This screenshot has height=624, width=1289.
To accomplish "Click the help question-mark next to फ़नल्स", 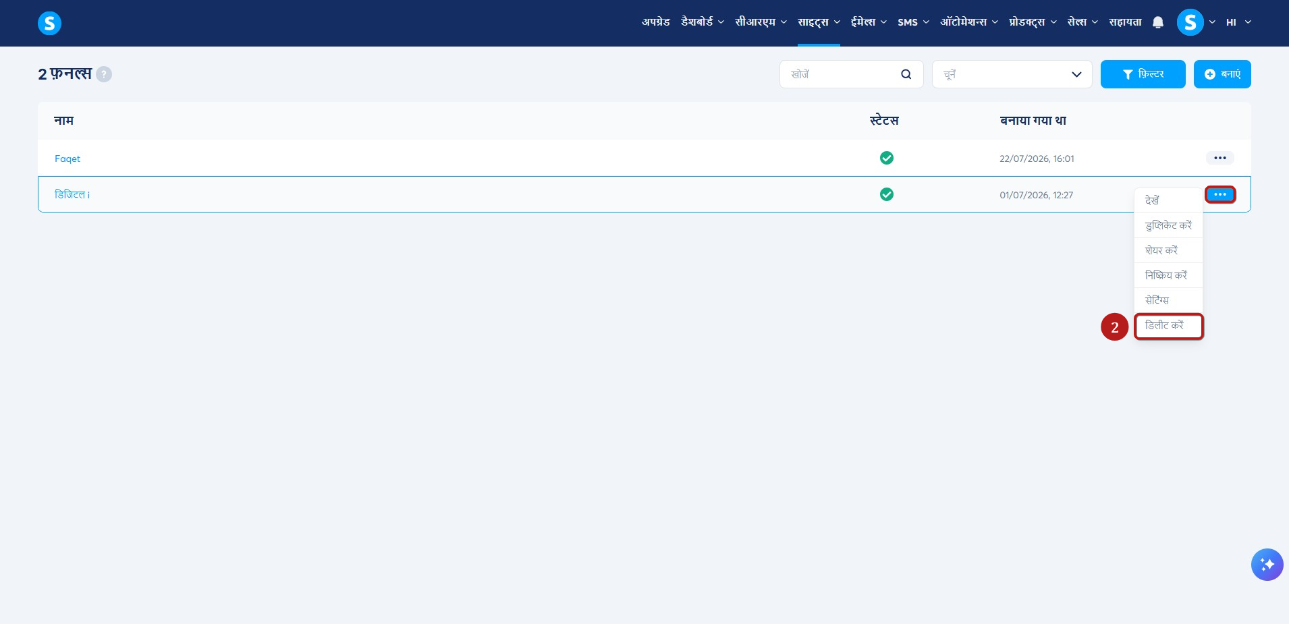I will coord(104,74).
